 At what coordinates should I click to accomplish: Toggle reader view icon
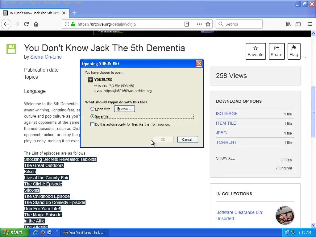[187, 24]
